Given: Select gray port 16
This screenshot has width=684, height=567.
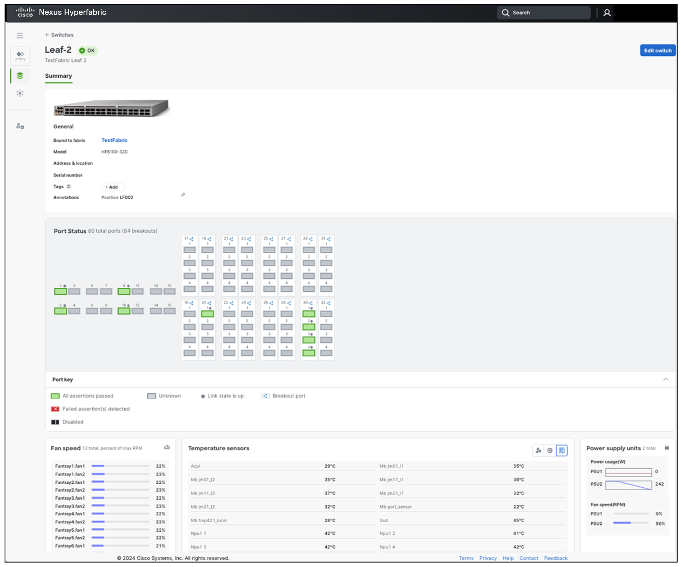Looking at the screenshot, I should pyautogui.click(x=169, y=311).
